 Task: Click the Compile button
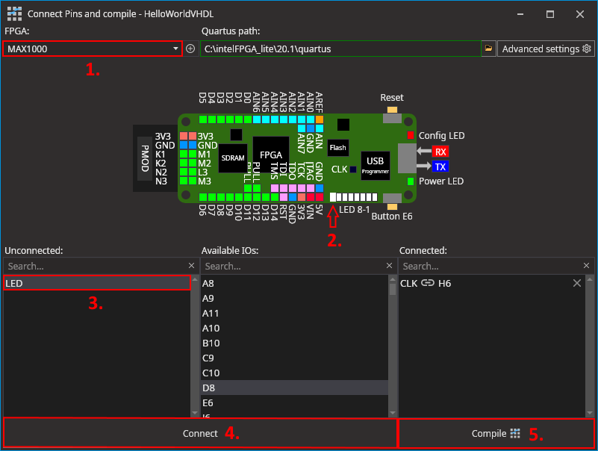click(x=496, y=433)
